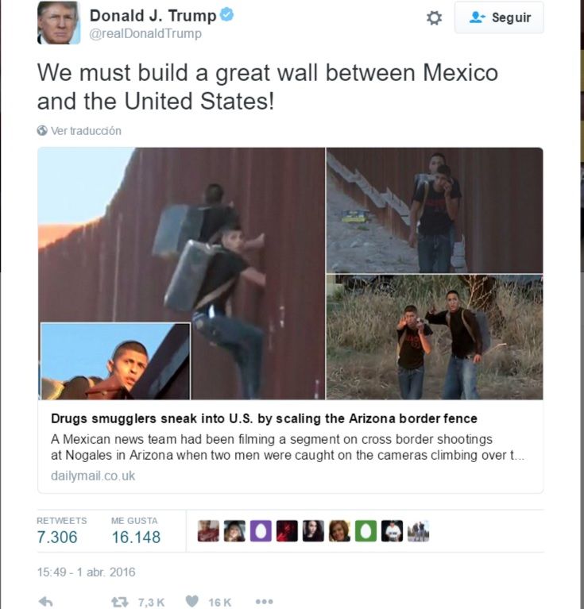Open bottom-right image of two men pointing
The width and height of the screenshot is (584, 609).
click(435, 337)
